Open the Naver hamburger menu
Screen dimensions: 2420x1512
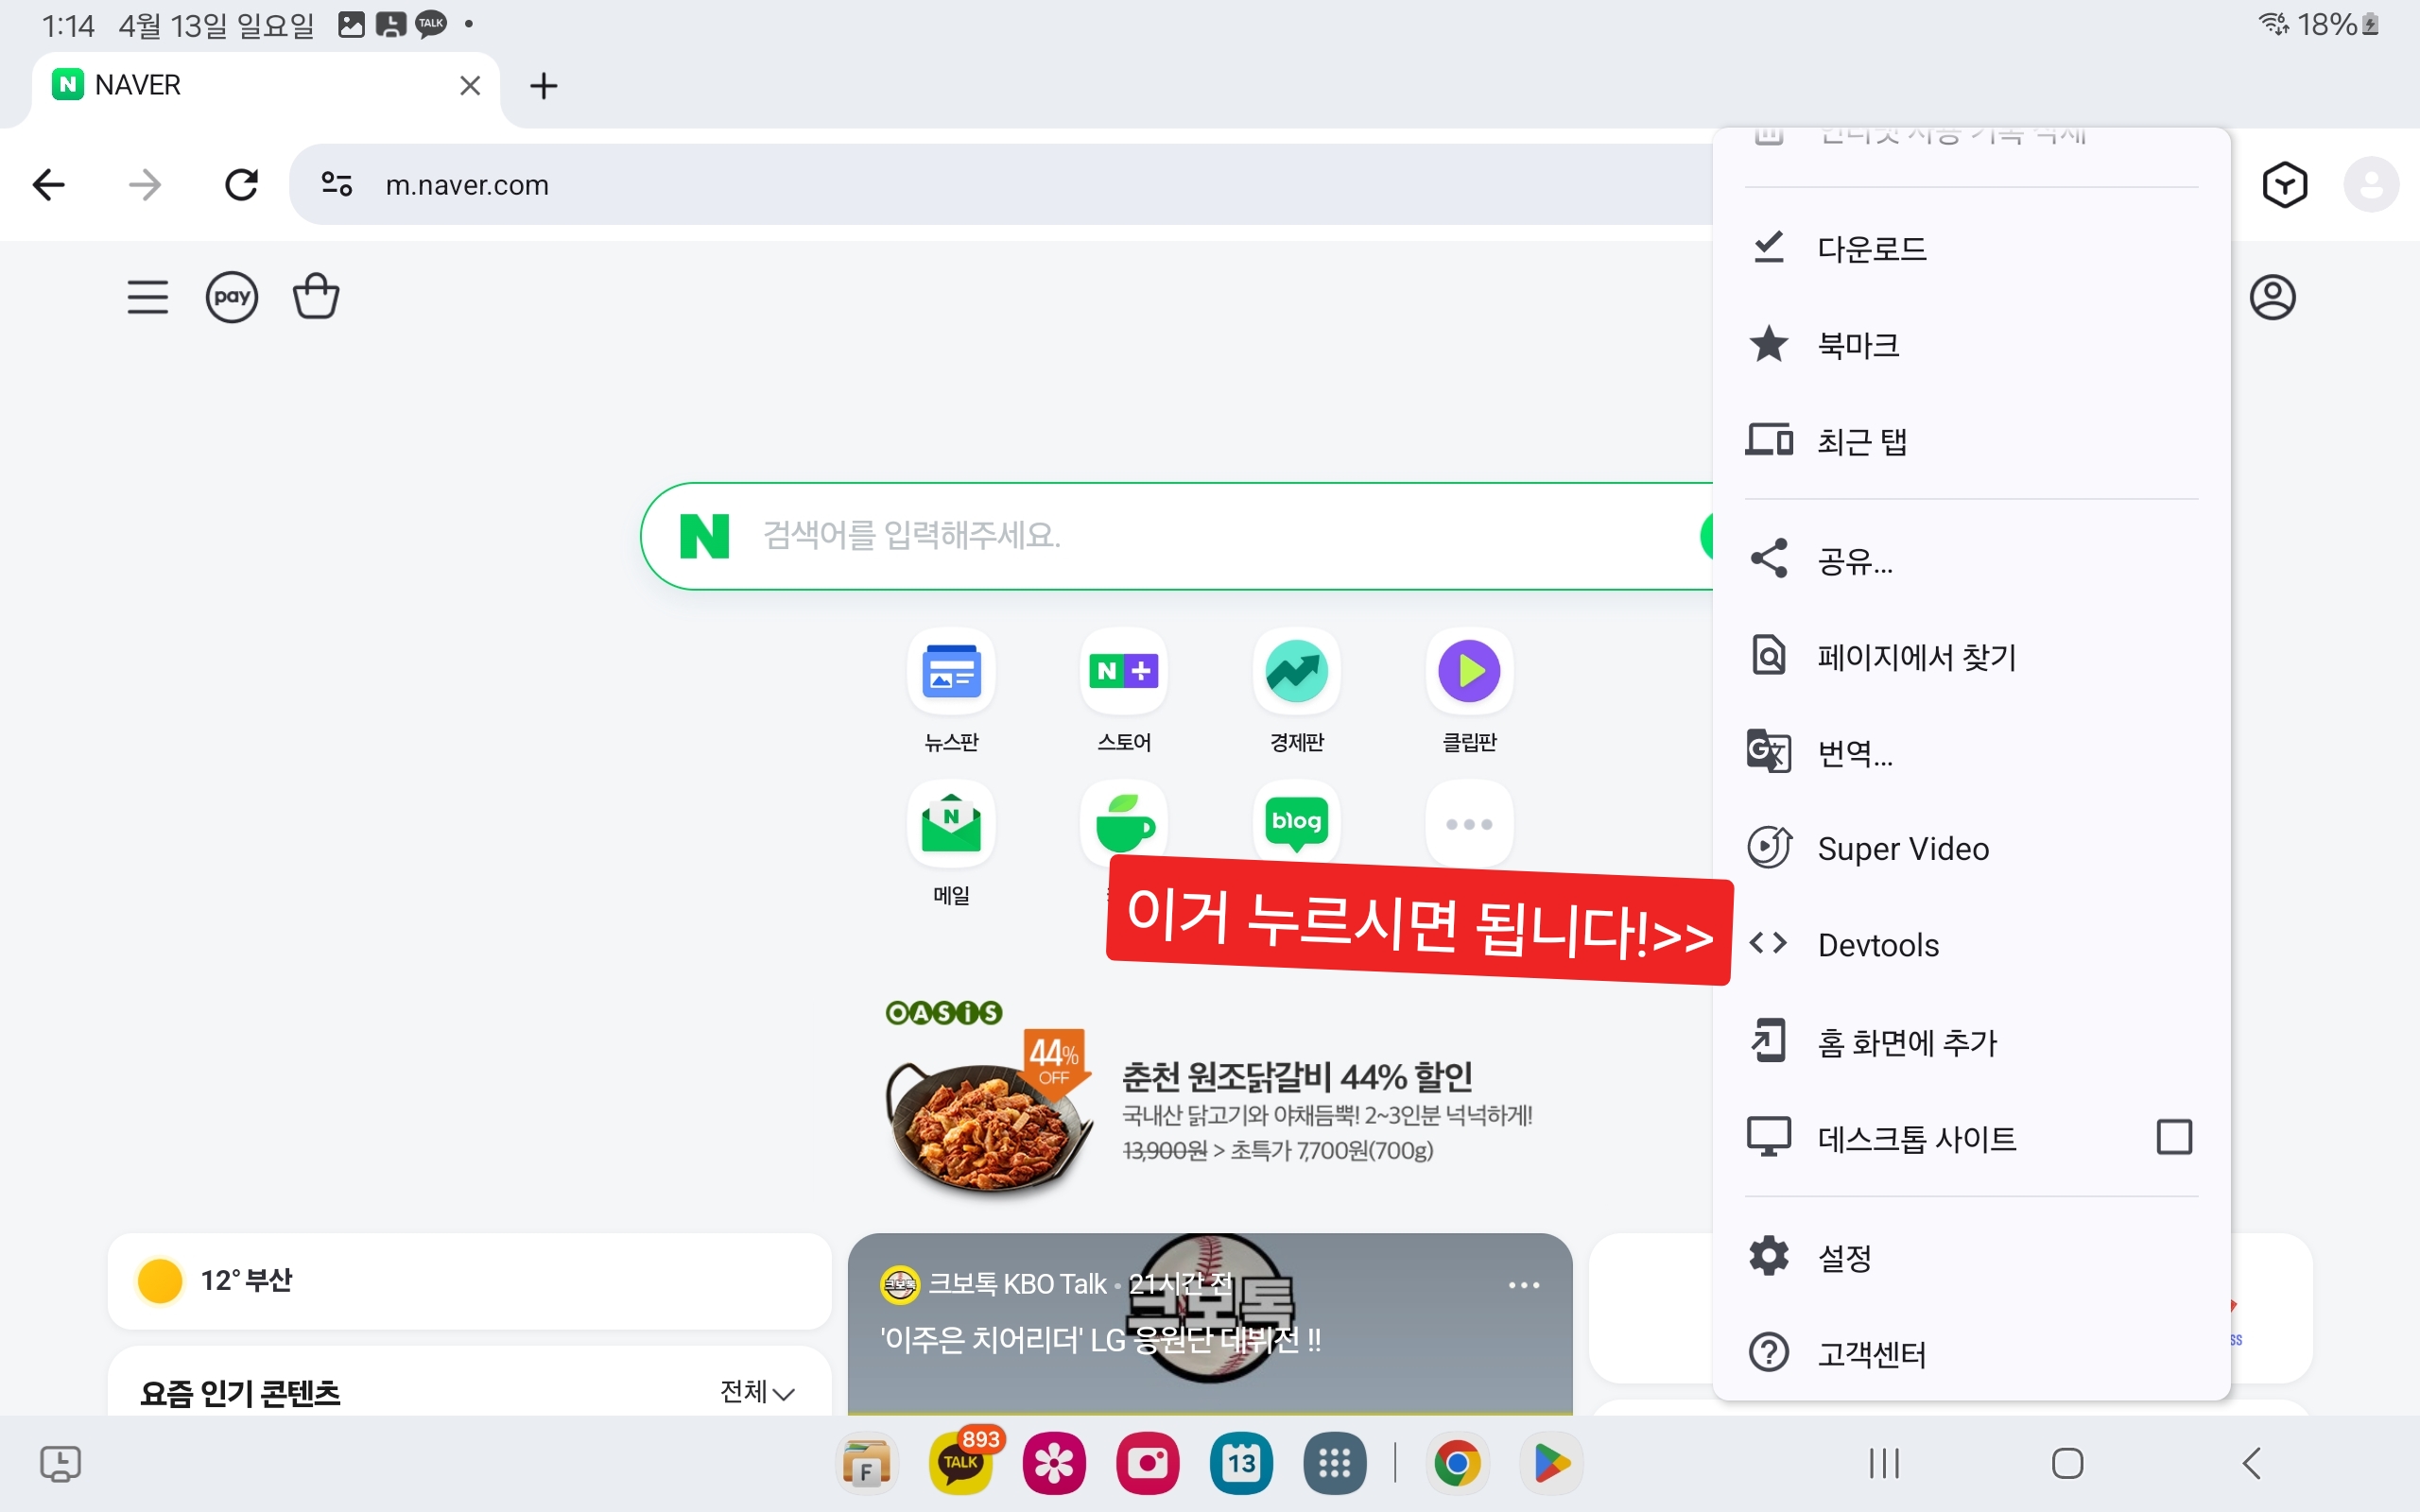coord(147,297)
